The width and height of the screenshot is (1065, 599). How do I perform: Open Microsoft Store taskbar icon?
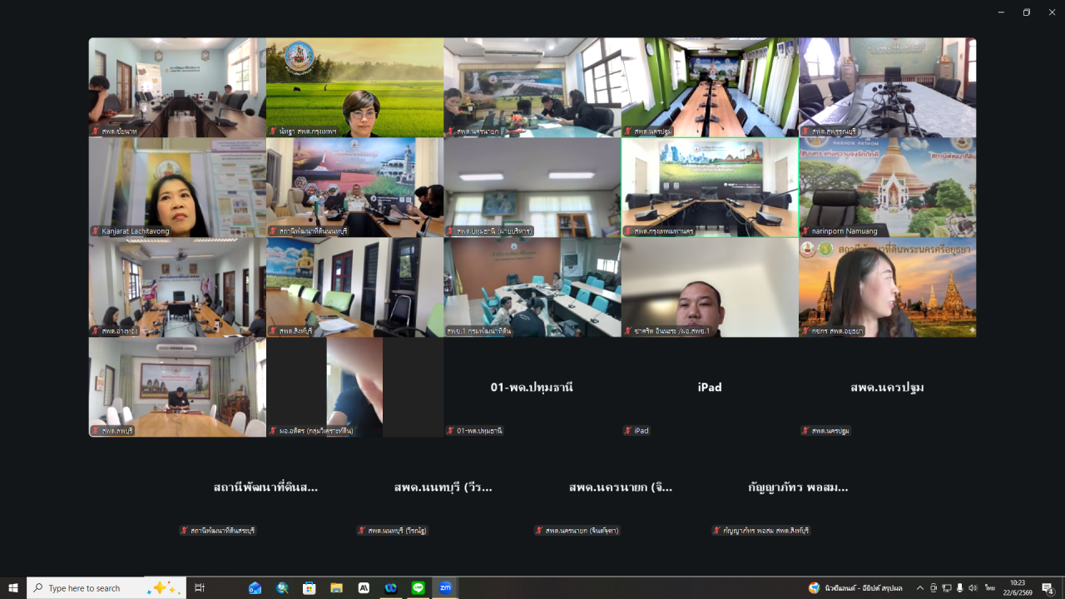coord(309,588)
